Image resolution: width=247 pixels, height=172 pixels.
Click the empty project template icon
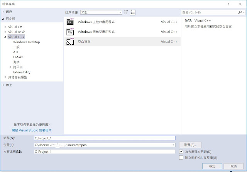[70, 42]
